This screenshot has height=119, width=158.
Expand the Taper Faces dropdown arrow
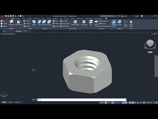84,26
